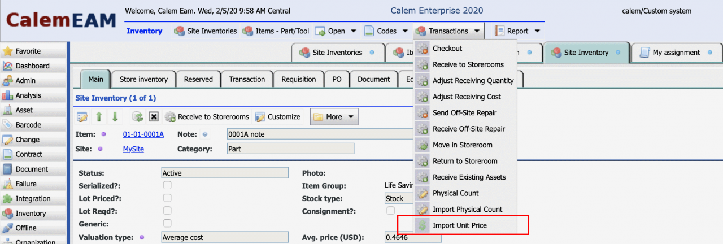Click Receive to Storerooms toolbar button
The width and height of the screenshot is (723, 244).
(x=207, y=117)
